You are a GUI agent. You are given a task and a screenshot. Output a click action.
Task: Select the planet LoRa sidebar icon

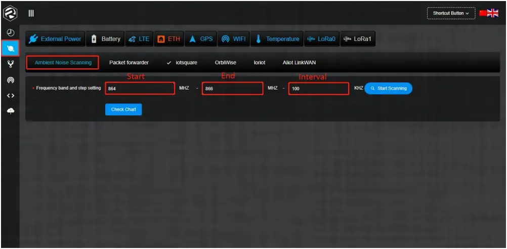point(10,49)
